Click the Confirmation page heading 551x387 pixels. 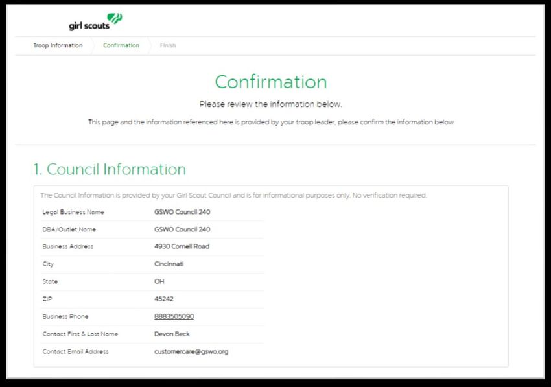point(271,82)
